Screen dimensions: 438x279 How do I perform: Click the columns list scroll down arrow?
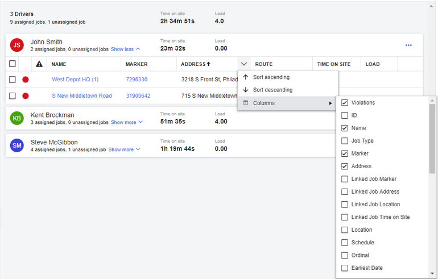(432, 273)
